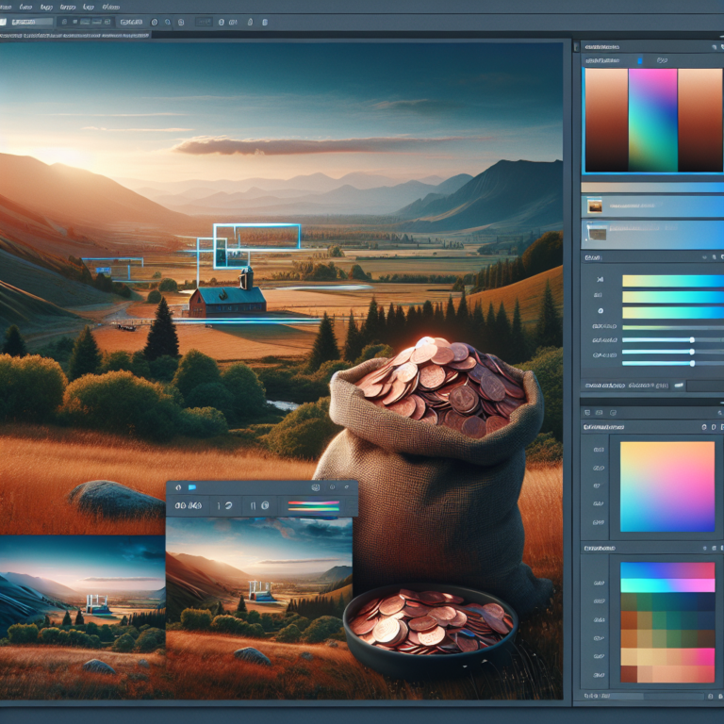724x724 pixels.
Task: Pick a color in the square pink-blue color picker
Action: 667,486
